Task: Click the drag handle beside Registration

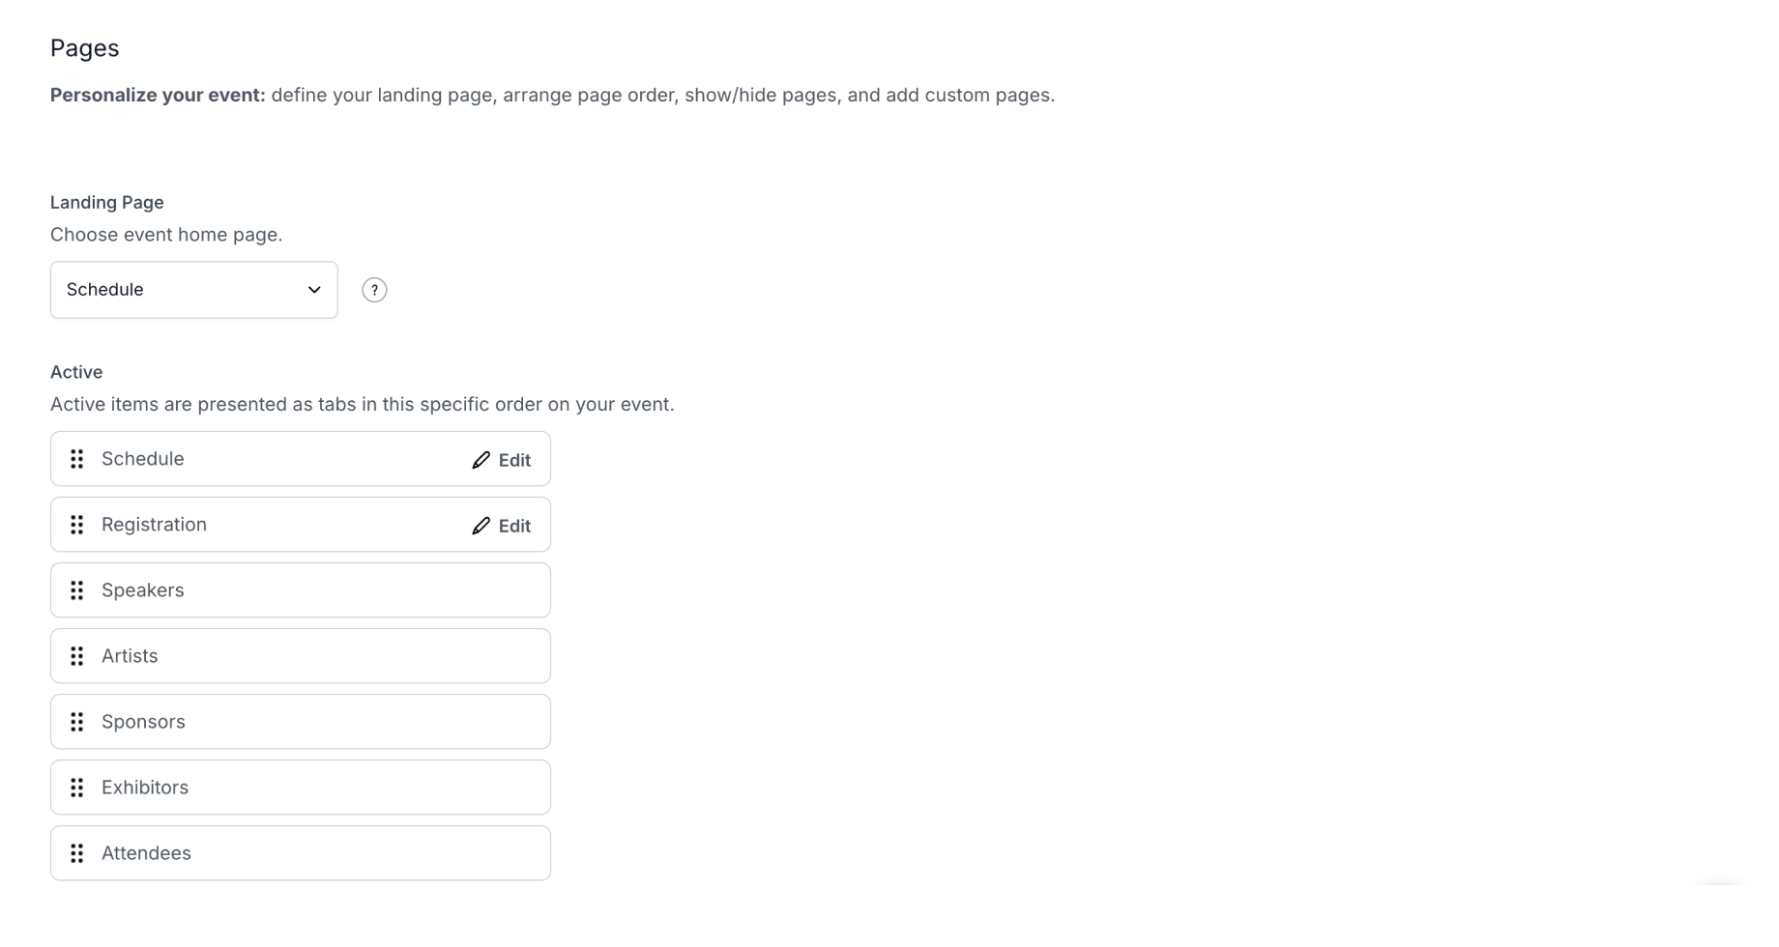Action: [x=77, y=525]
